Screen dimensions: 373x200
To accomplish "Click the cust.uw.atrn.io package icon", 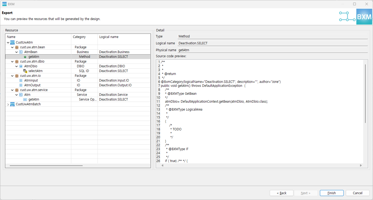I will pos(17,76).
